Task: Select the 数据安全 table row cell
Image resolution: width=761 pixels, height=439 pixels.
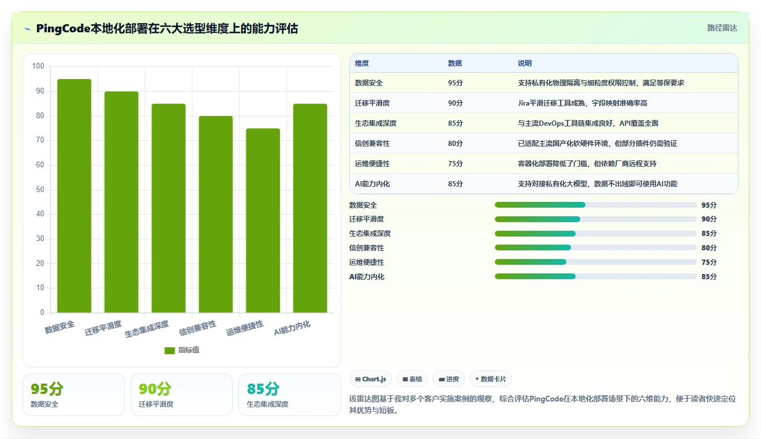Action: 369,83
